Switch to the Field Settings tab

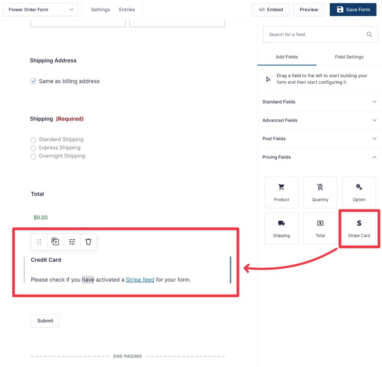click(349, 57)
